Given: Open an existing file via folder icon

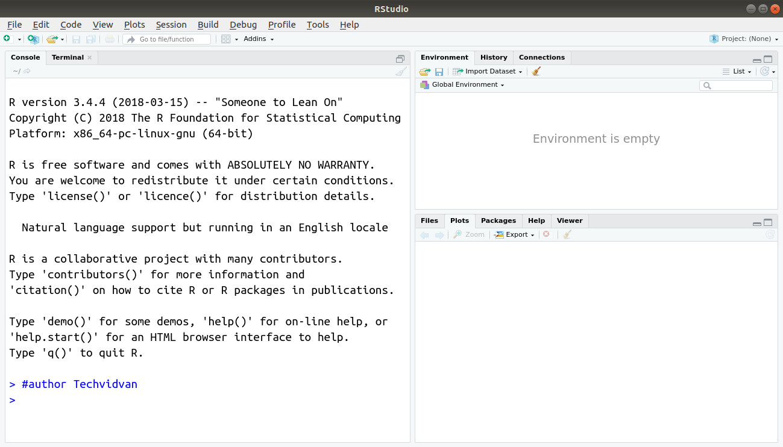Looking at the screenshot, I should pyautogui.click(x=51, y=39).
